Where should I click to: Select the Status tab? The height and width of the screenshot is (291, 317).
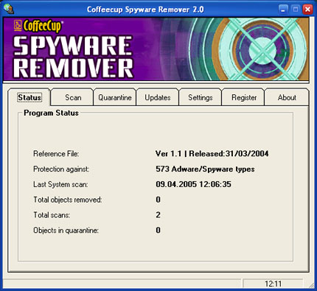click(29, 97)
